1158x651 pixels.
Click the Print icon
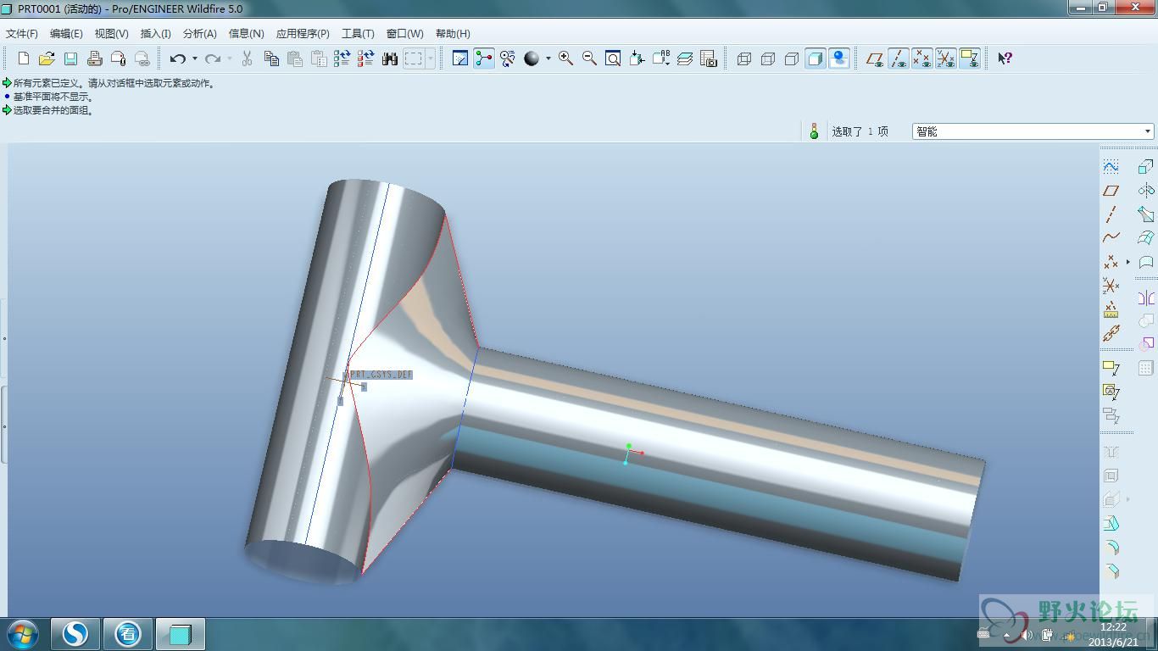95,58
